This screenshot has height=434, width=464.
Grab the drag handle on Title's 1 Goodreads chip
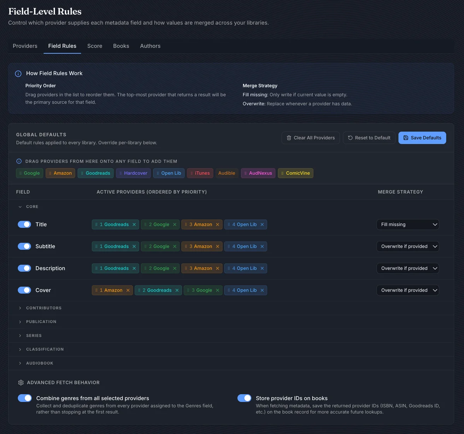point(96,225)
